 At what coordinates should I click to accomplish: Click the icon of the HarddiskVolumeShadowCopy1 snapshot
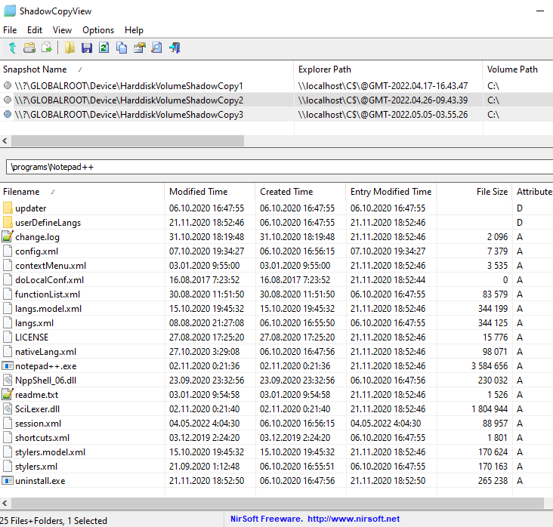pos(8,85)
